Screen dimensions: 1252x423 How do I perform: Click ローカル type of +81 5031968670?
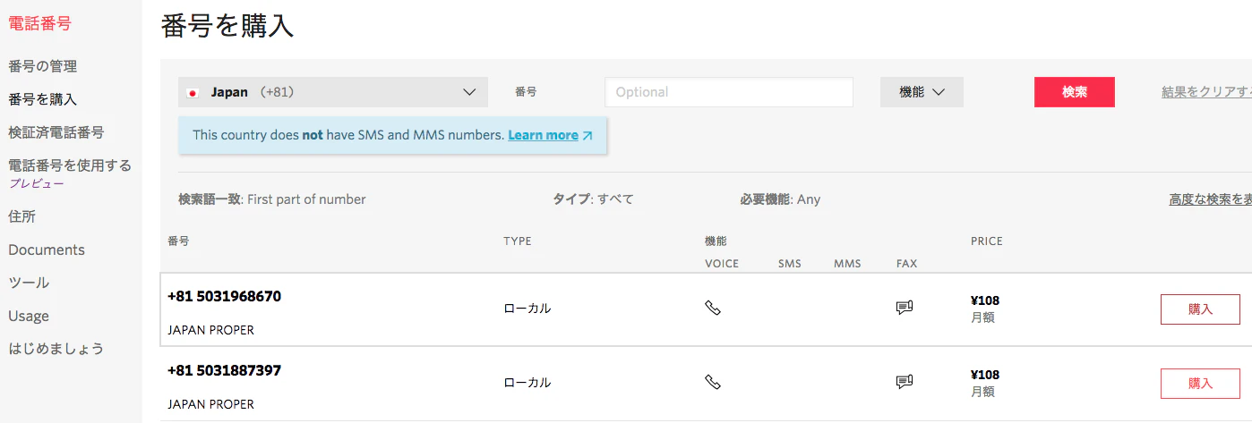pyautogui.click(x=527, y=309)
